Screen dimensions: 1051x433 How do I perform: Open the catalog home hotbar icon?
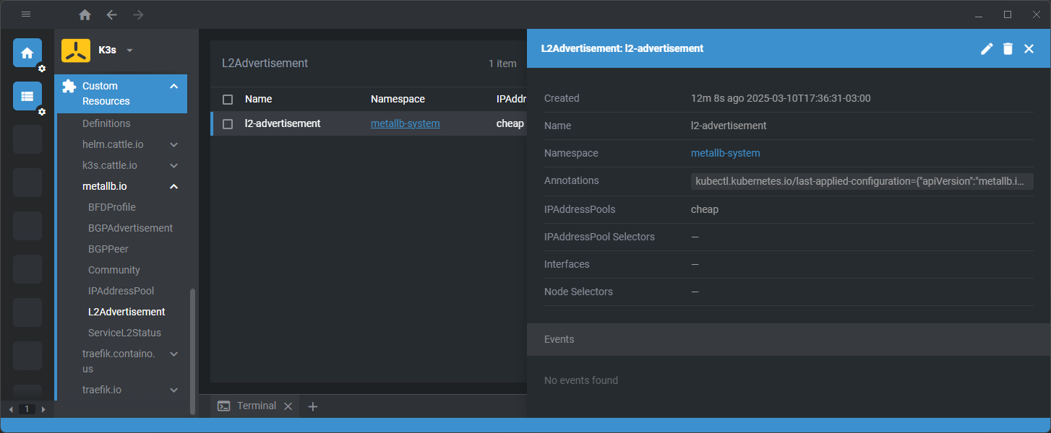tap(27, 53)
